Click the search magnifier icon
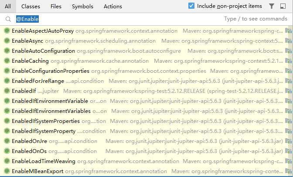Screen dimensions: 293x177 click(x=8, y=19)
